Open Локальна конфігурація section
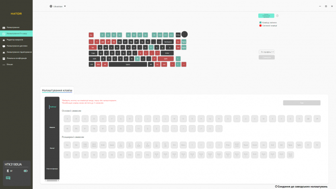Screen dimensions: 336x189 (x=16, y=58)
